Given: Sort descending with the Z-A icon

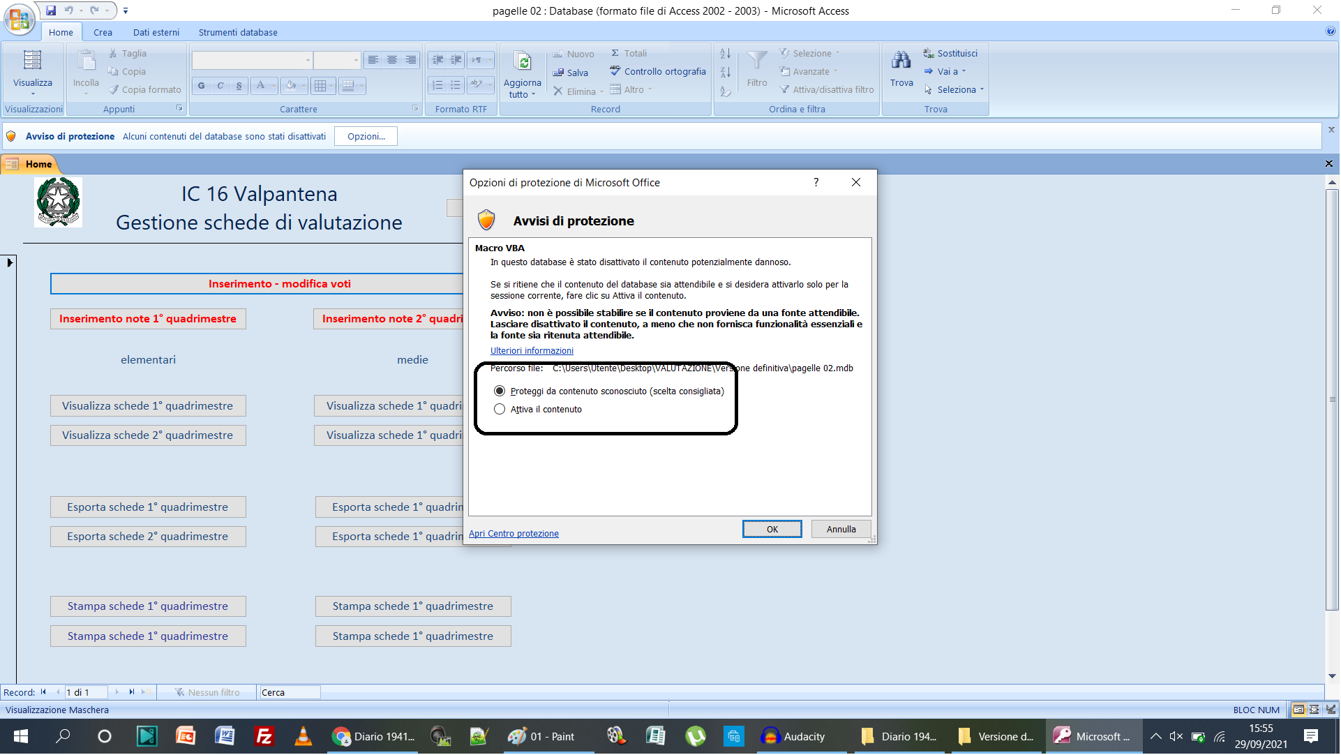Looking at the screenshot, I should coord(726,72).
